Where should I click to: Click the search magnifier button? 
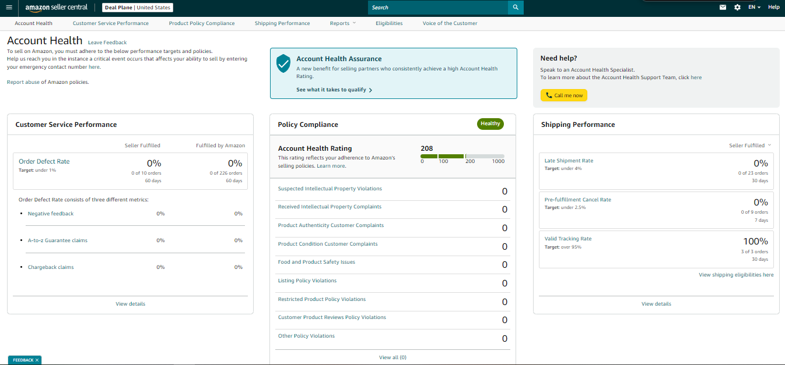516,8
